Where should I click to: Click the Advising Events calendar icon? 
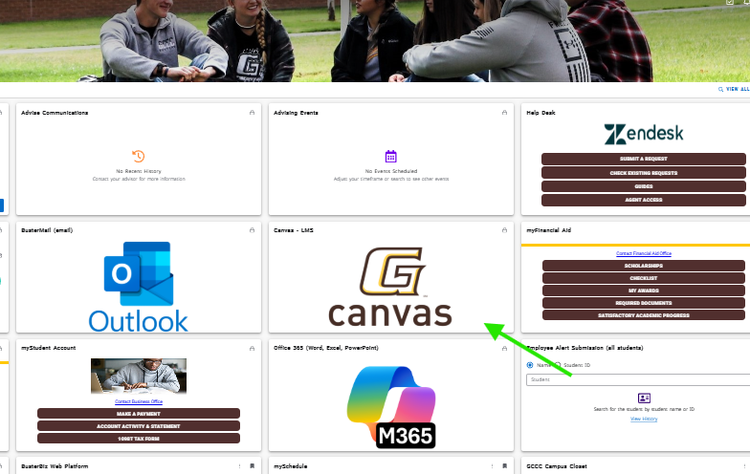(390, 157)
